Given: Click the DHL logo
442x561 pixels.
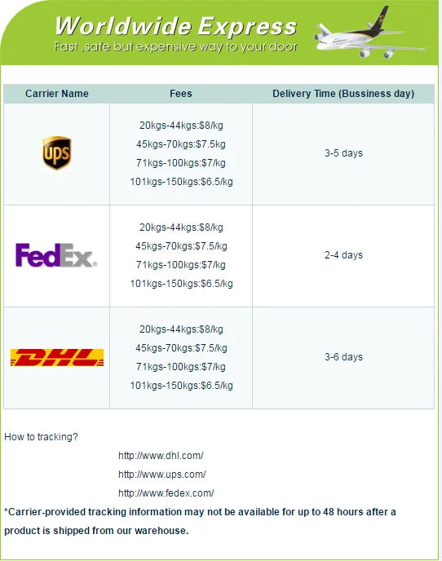Looking at the screenshot, I should (x=57, y=357).
